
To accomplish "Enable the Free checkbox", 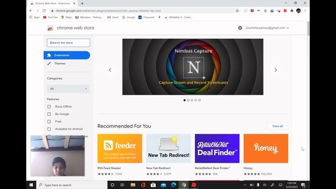I will (x=49, y=121).
